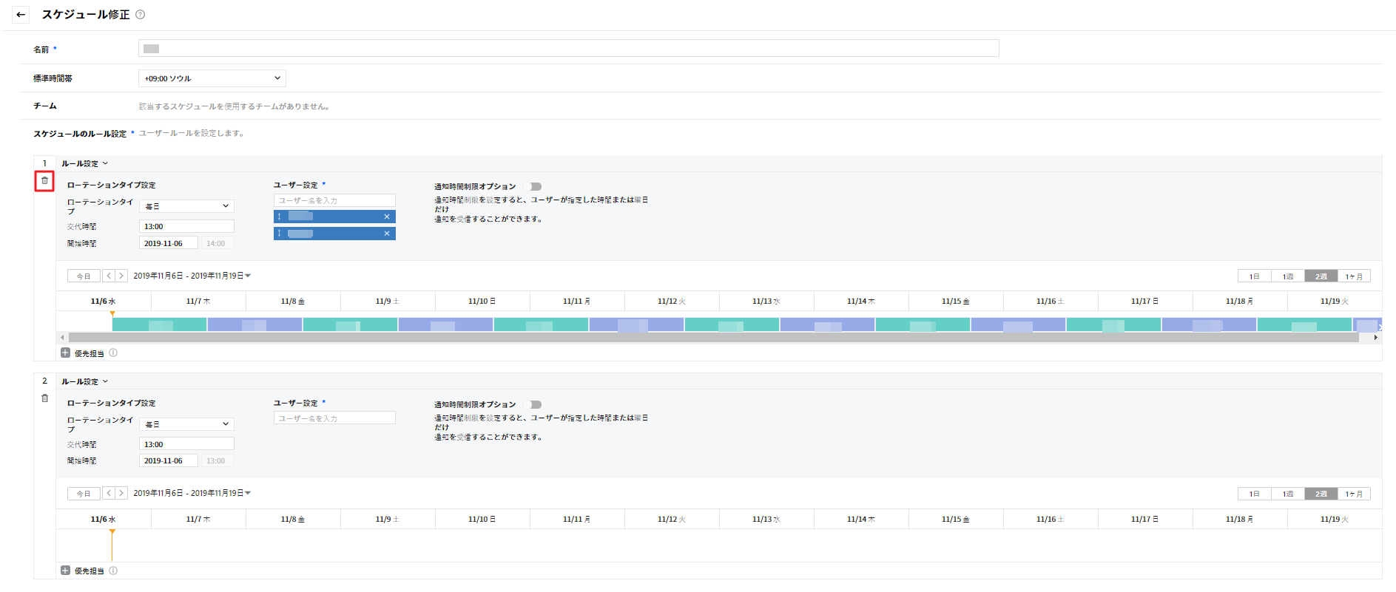The image size is (1396, 592).
Task: Remove the first user from rule 1
Action: pyautogui.click(x=386, y=217)
